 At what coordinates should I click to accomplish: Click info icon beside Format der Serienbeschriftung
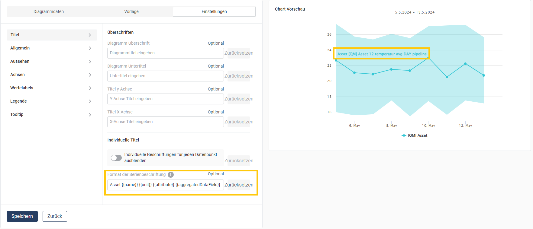coord(171,175)
